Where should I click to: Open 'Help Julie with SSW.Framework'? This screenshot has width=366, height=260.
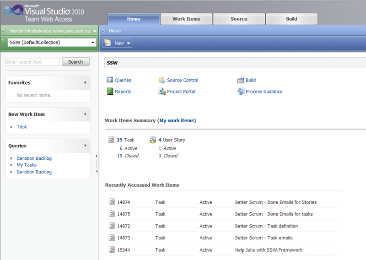(x=269, y=250)
